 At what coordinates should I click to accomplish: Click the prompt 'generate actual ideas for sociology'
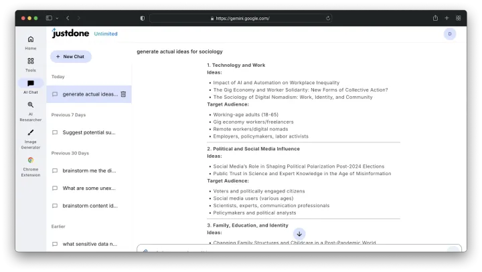tap(179, 51)
